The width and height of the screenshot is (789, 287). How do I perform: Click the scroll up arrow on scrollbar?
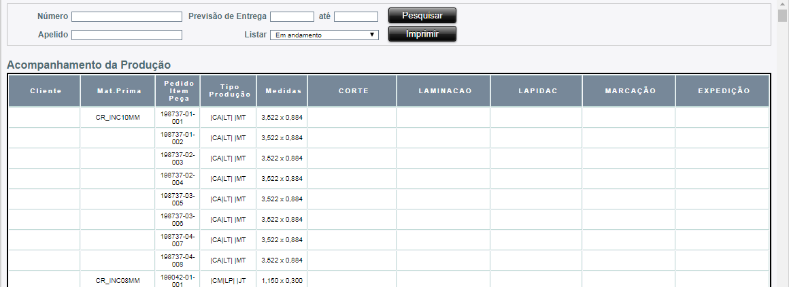(x=783, y=5)
